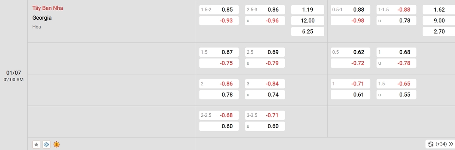The width and height of the screenshot is (455, 150).
Task: Select under 0.60 odds for 3-3.5
Action: pos(264,126)
